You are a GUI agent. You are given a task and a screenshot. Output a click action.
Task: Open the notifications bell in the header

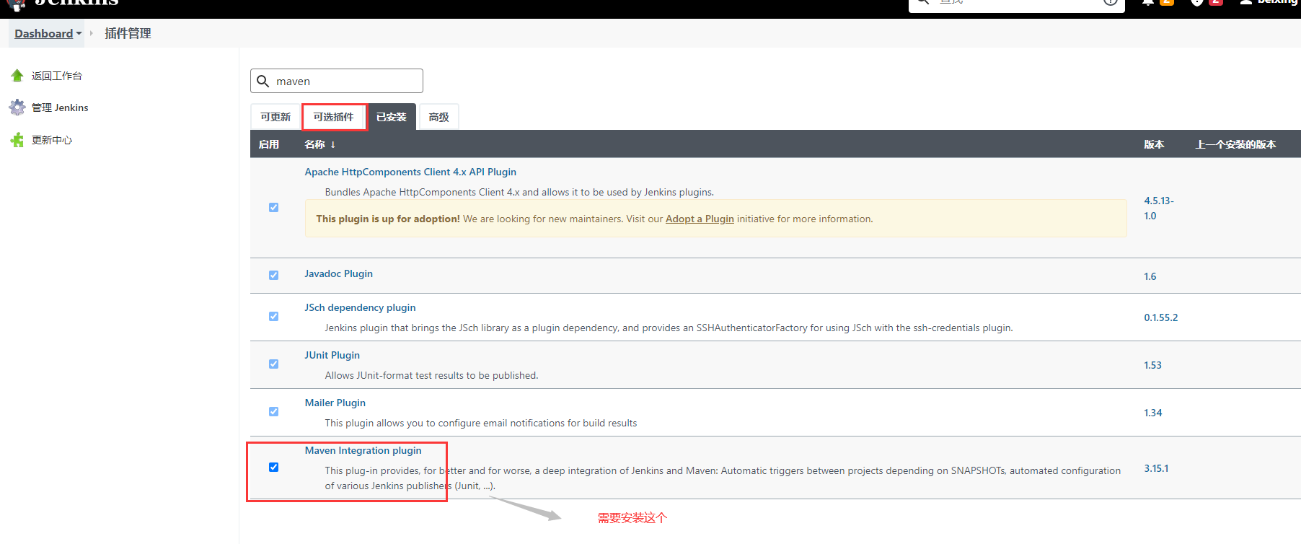1147,2
